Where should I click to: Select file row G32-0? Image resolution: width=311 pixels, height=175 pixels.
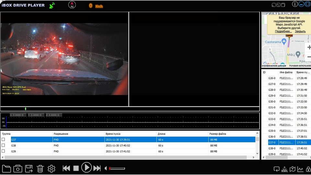click(286, 113)
